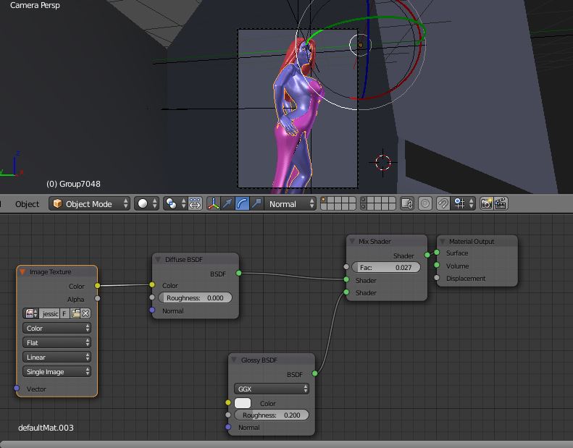Viewport: 573px width, 448px height.
Task: Click Diffuse BSDF Color input socket
Action: click(x=152, y=284)
